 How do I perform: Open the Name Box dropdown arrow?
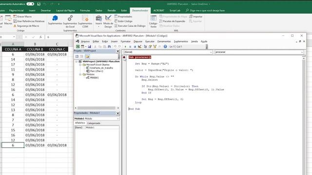[x=14, y=37]
